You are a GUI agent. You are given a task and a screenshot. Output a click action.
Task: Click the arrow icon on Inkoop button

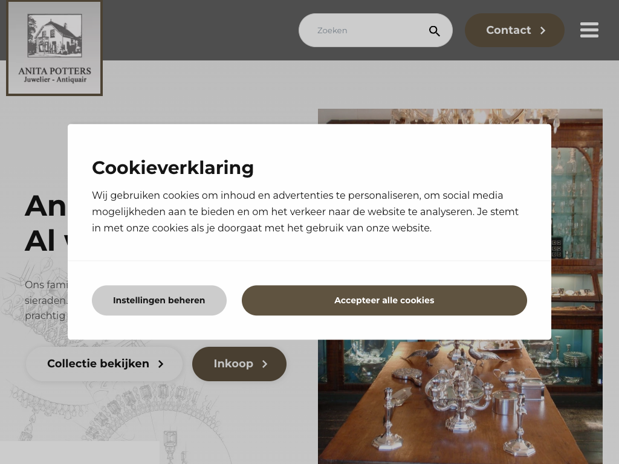[x=265, y=364]
